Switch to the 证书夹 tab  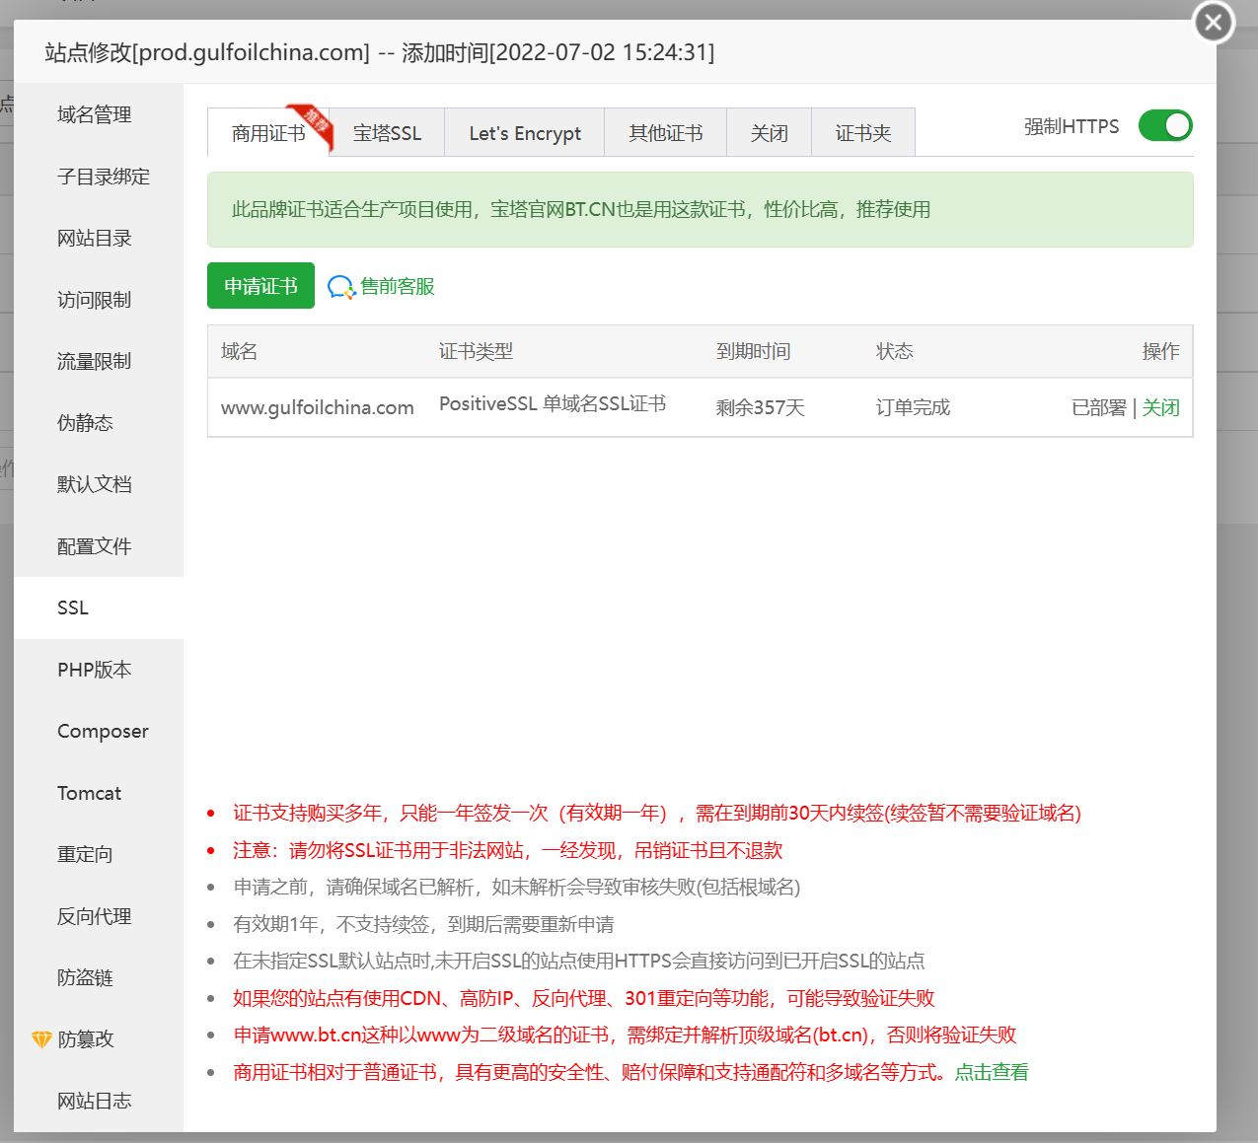click(x=863, y=133)
